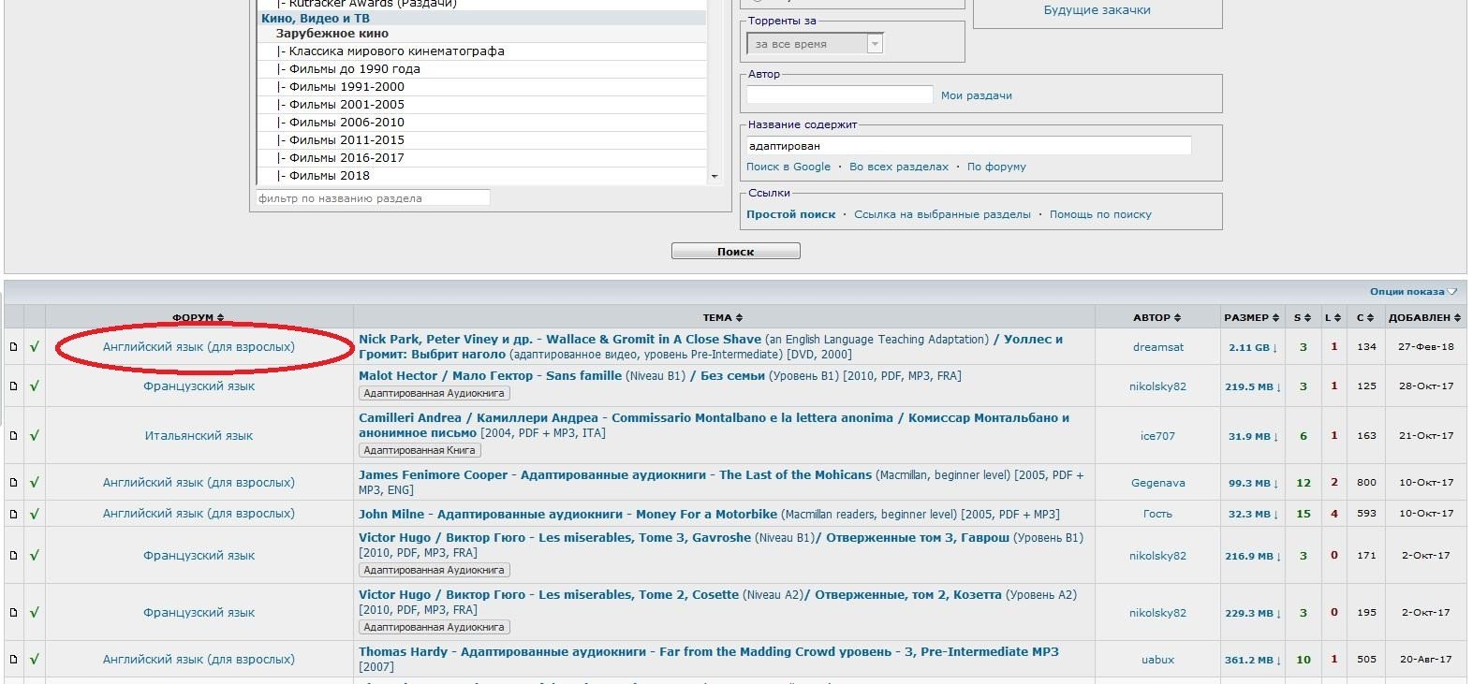The width and height of the screenshot is (1473, 684).
Task: Click the green checkmark in the John Milne row
Action: (x=35, y=514)
